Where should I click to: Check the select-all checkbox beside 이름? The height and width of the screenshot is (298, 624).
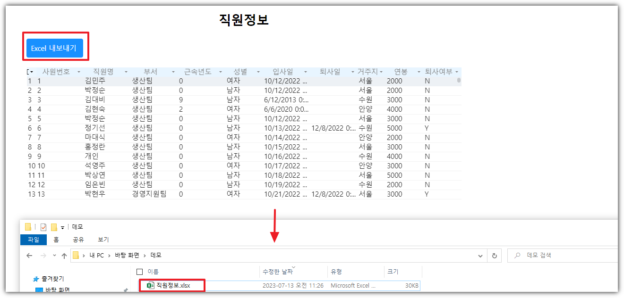click(139, 272)
